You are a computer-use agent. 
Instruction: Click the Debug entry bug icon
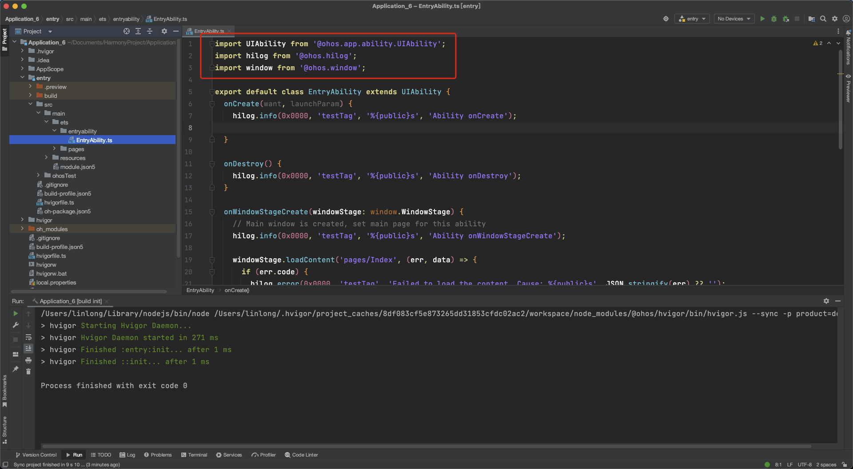point(774,19)
